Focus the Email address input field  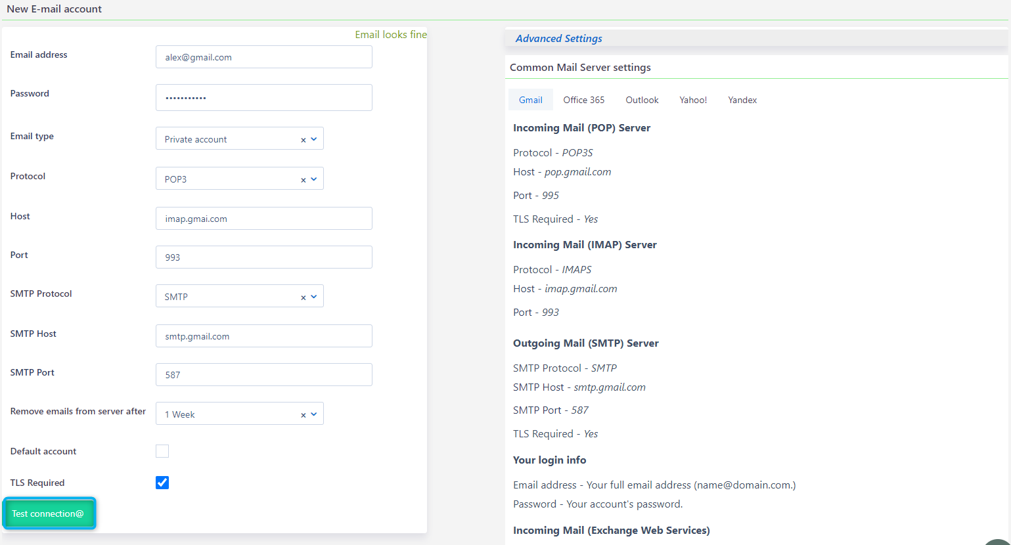pos(264,57)
